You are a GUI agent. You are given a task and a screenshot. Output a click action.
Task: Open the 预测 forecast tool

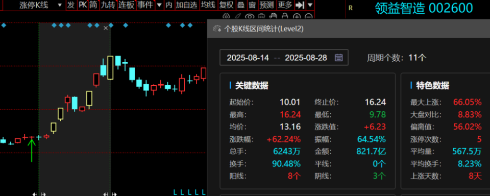tap(266, 5)
